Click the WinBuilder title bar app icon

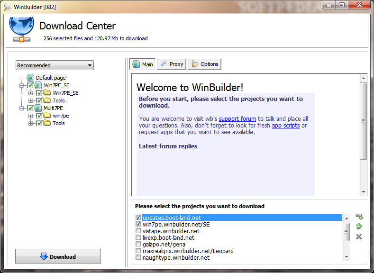(x=8, y=7)
